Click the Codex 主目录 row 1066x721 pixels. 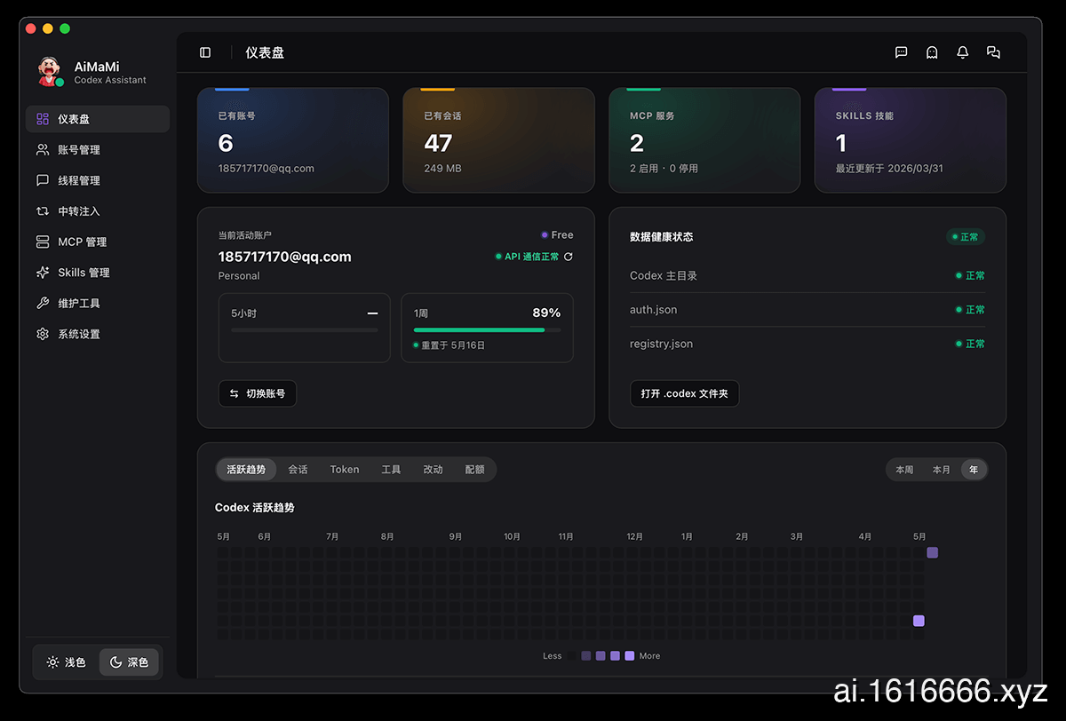807,275
